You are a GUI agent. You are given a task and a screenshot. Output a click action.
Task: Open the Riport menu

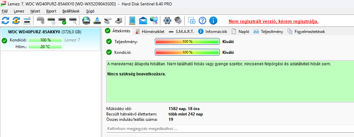click(x=51, y=11)
